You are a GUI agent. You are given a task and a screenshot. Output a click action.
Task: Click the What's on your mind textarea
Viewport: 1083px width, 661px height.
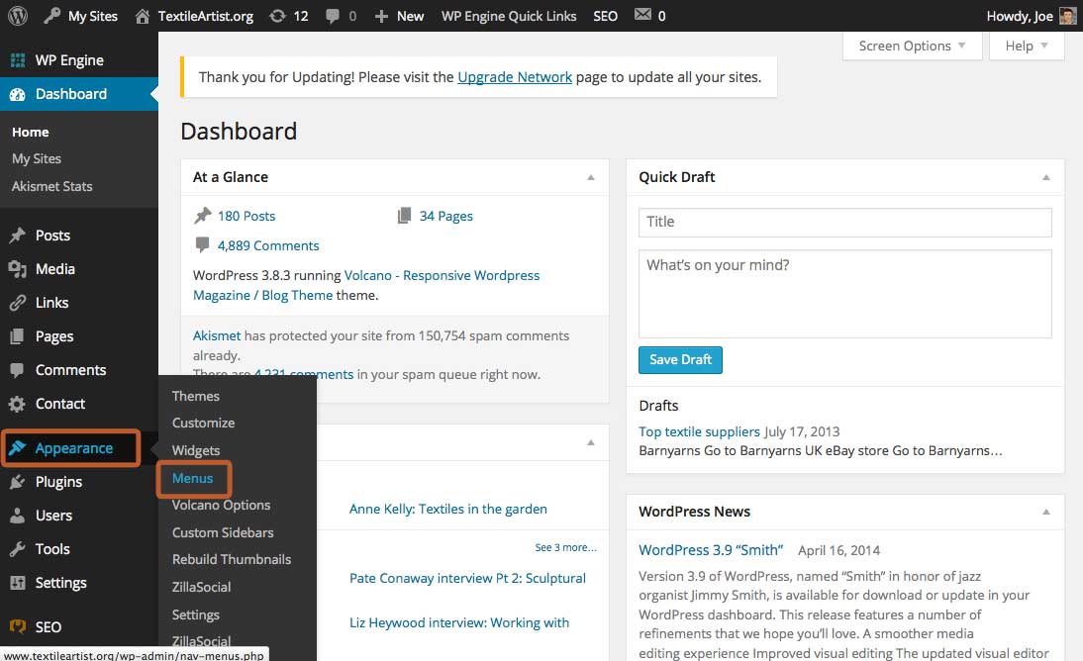point(844,294)
